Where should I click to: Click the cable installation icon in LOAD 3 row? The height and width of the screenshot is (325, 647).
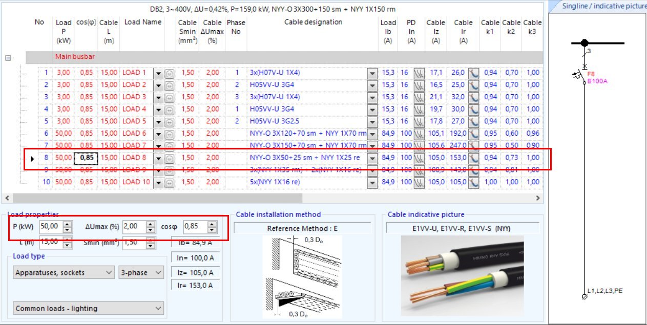[x=473, y=97]
